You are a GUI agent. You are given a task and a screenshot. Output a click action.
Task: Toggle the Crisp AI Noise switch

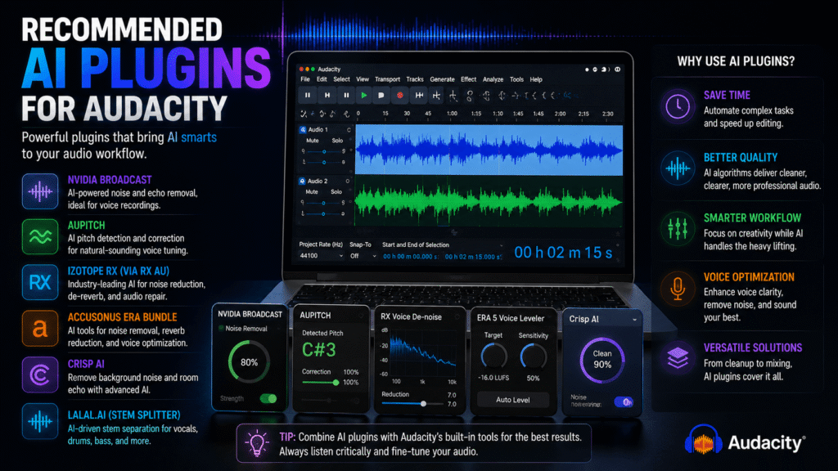pos(623,401)
